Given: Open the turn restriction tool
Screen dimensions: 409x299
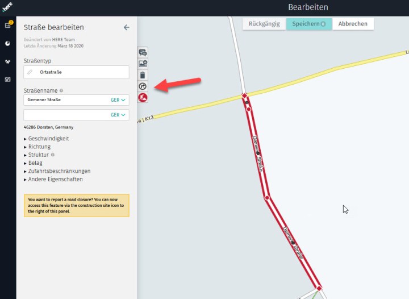Looking at the screenshot, I should (143, 86).
